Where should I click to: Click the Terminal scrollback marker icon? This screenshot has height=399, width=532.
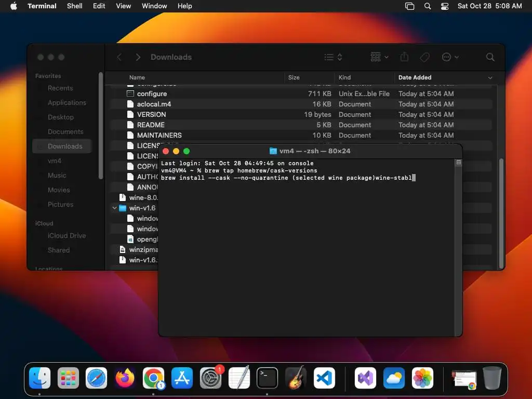(458, 163)
